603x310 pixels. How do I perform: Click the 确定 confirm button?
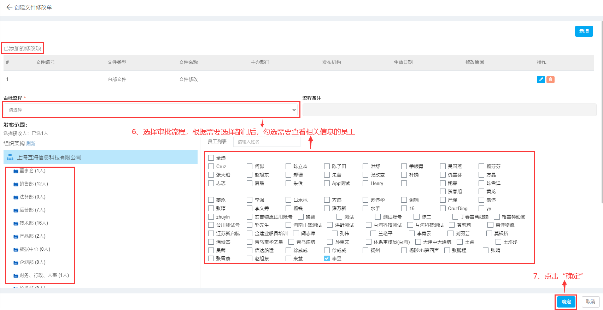pos(566,302)
